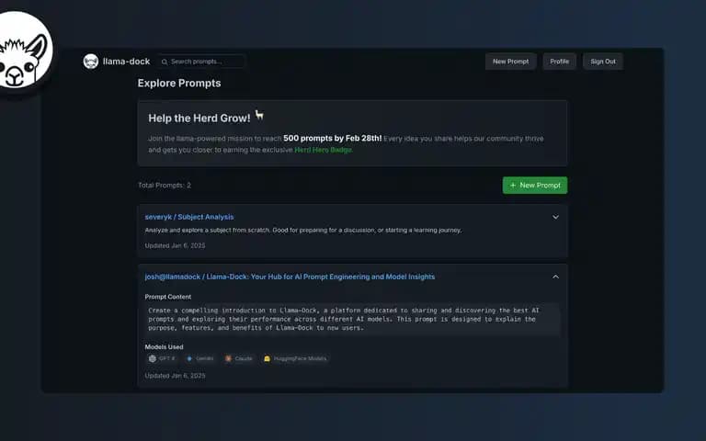This screenshot has height=441, width=706.
Task: Sign Out of llama-dock
Action: pos(603,62)
